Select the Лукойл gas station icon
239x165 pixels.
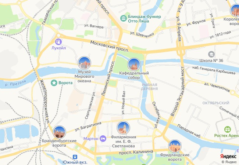58,41
